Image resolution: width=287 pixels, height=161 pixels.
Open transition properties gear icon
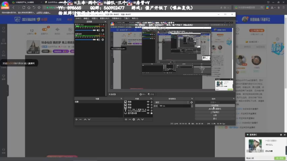192,102
